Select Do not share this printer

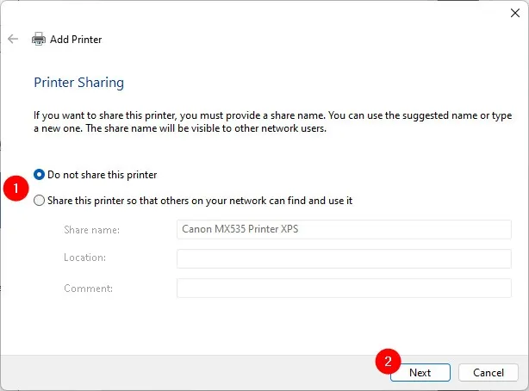point(40,175)
